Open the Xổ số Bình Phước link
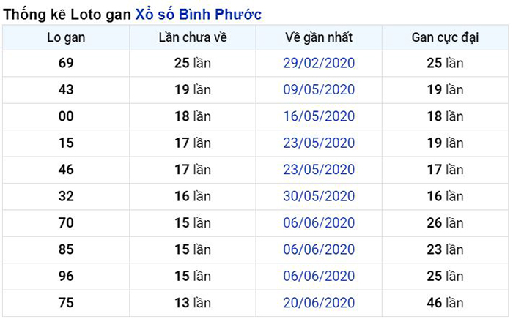 (x=199, y=14)
